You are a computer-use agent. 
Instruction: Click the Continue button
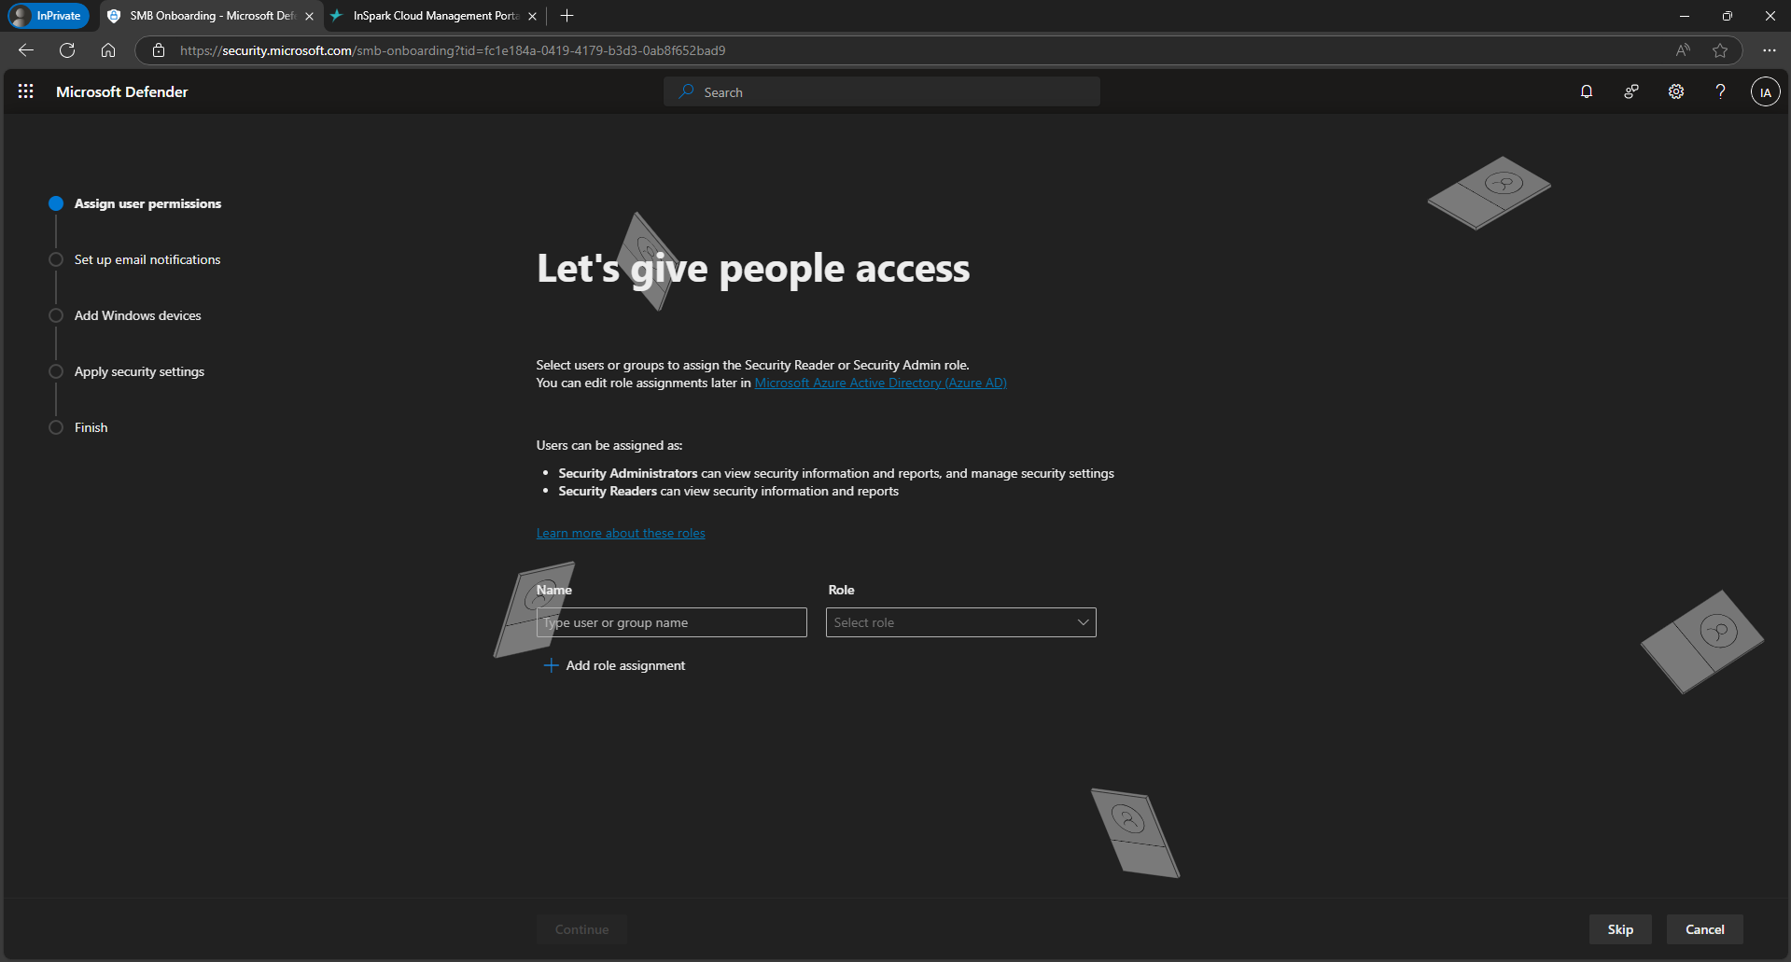coord(581,929)
